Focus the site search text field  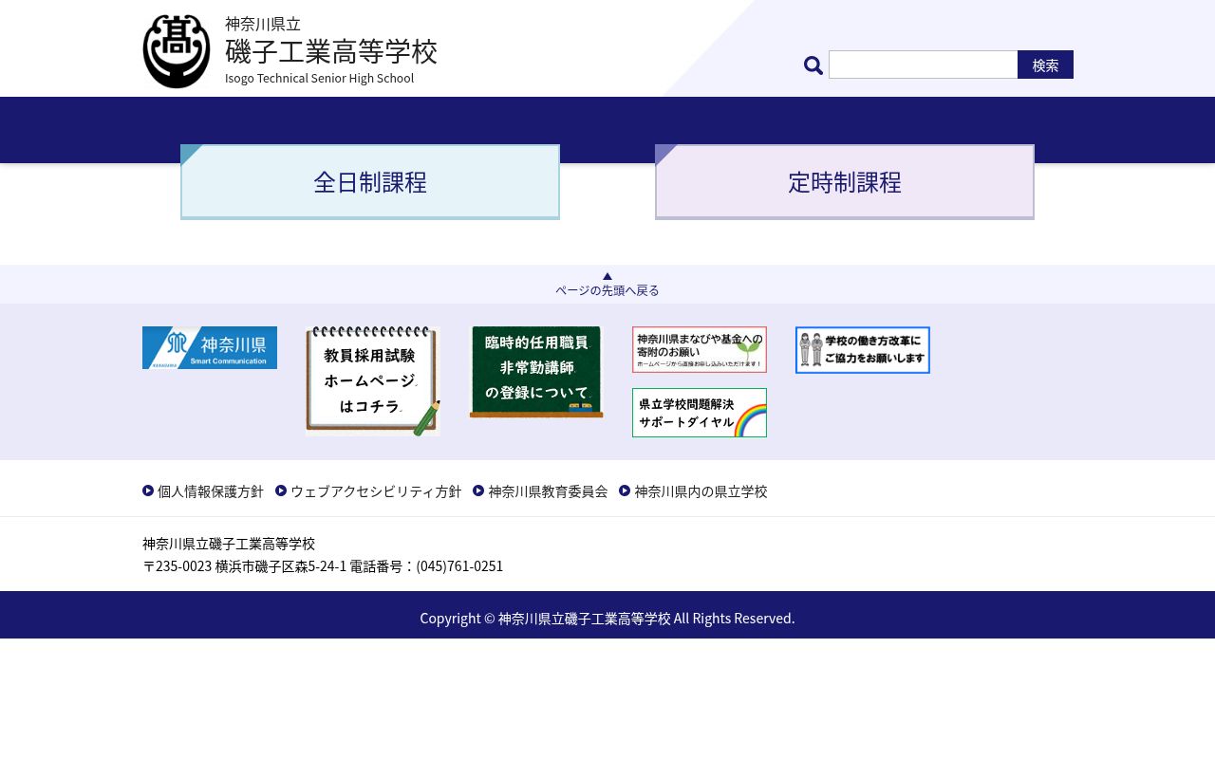pyautogui.click(x=924, y=65)
